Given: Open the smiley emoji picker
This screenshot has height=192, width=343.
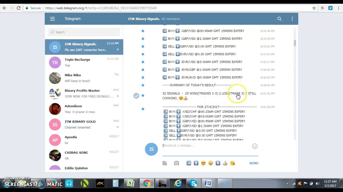Looking at the screenshot, I should click(255, 146).
